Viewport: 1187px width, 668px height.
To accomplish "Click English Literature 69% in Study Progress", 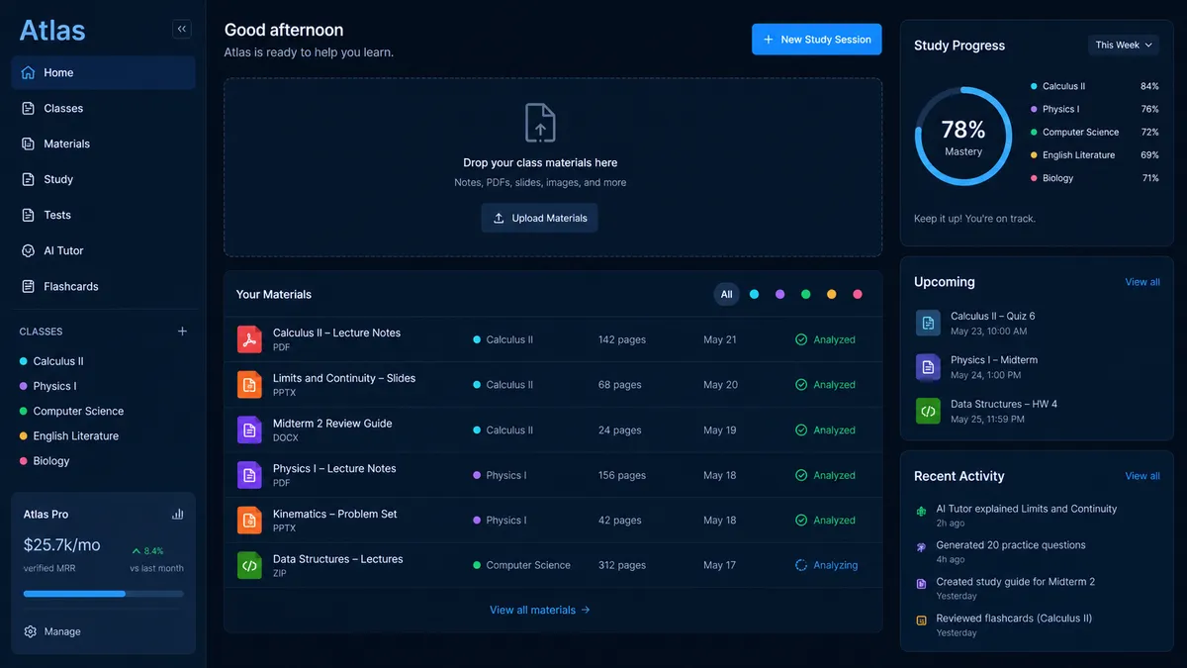I will (1095, 155).
